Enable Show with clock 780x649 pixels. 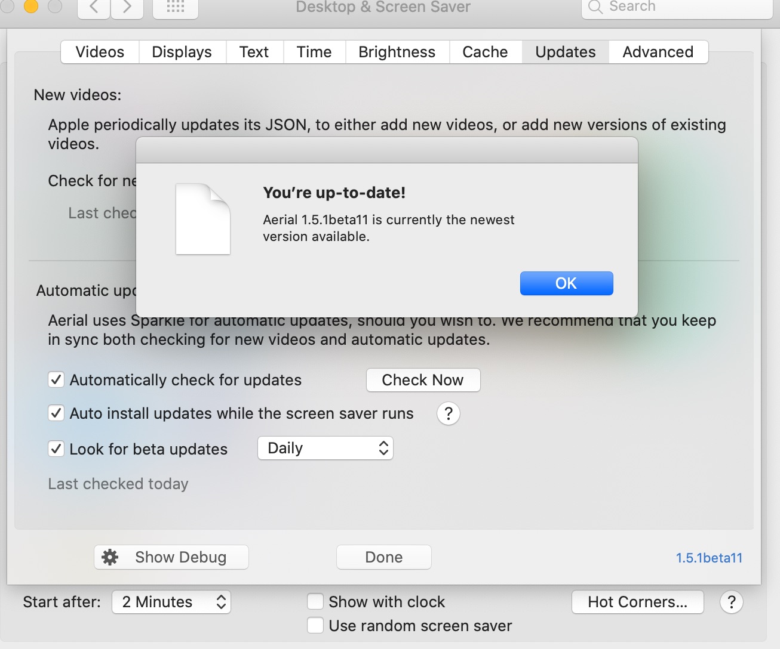(315, 602)
